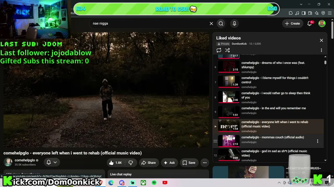334x187 pixels.
Task: Grab the reorder handle beside mommas couch
Action: click(215, 141)
